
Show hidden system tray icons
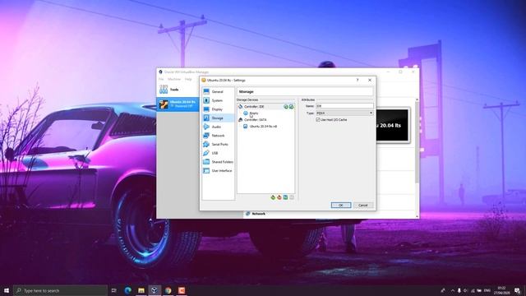[x=453, y=290]
